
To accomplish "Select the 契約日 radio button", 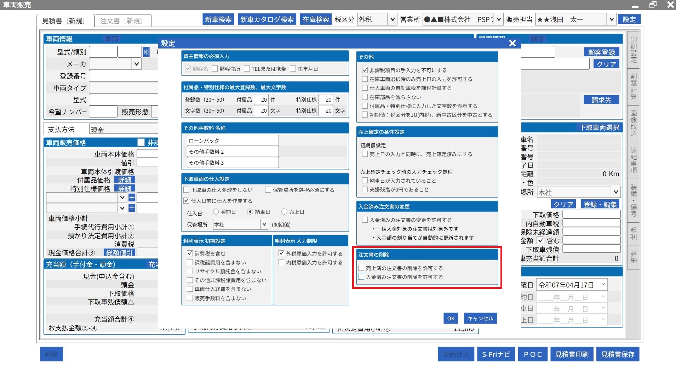I will coord(216,212).
